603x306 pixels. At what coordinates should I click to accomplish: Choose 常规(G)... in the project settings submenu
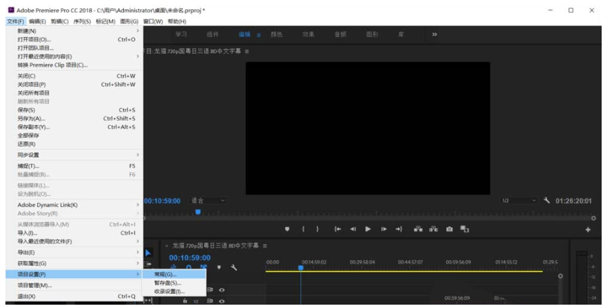click(166, 274)
